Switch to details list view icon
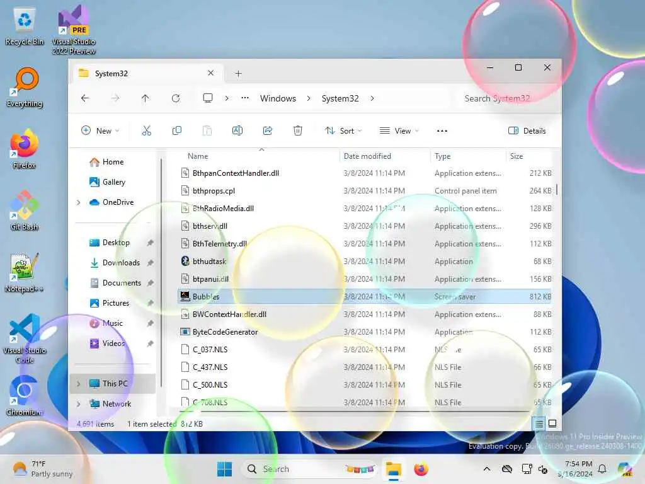The width and height of the screenshot is (645, 484). click(x=539, y=423)
